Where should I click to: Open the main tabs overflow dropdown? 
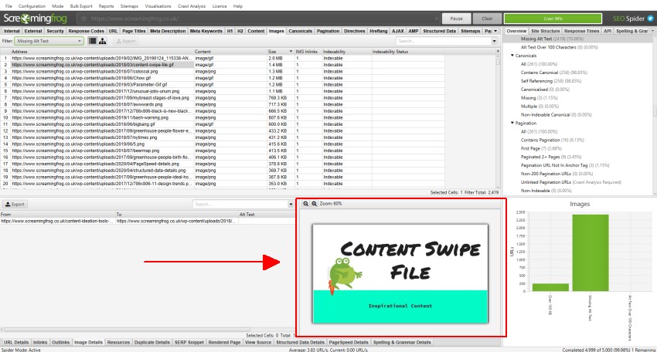tap(495, 31)
